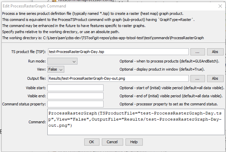Viewport: 226px width, 152px height.
Task: Click 'Optional - processor property' note
Action: coord(168,104)
